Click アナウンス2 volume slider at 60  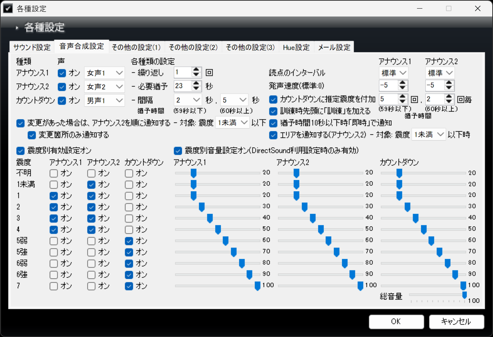328,241
